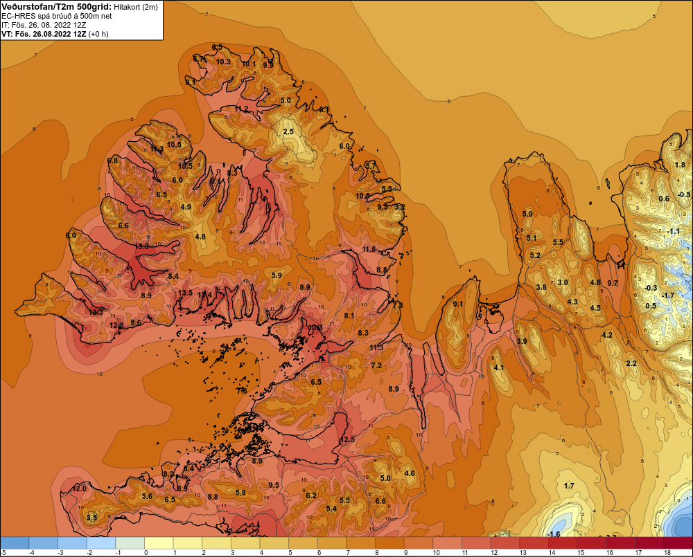Click legend swatch between 11 and 12
This screenshot has height=557, width=693.
477,543
